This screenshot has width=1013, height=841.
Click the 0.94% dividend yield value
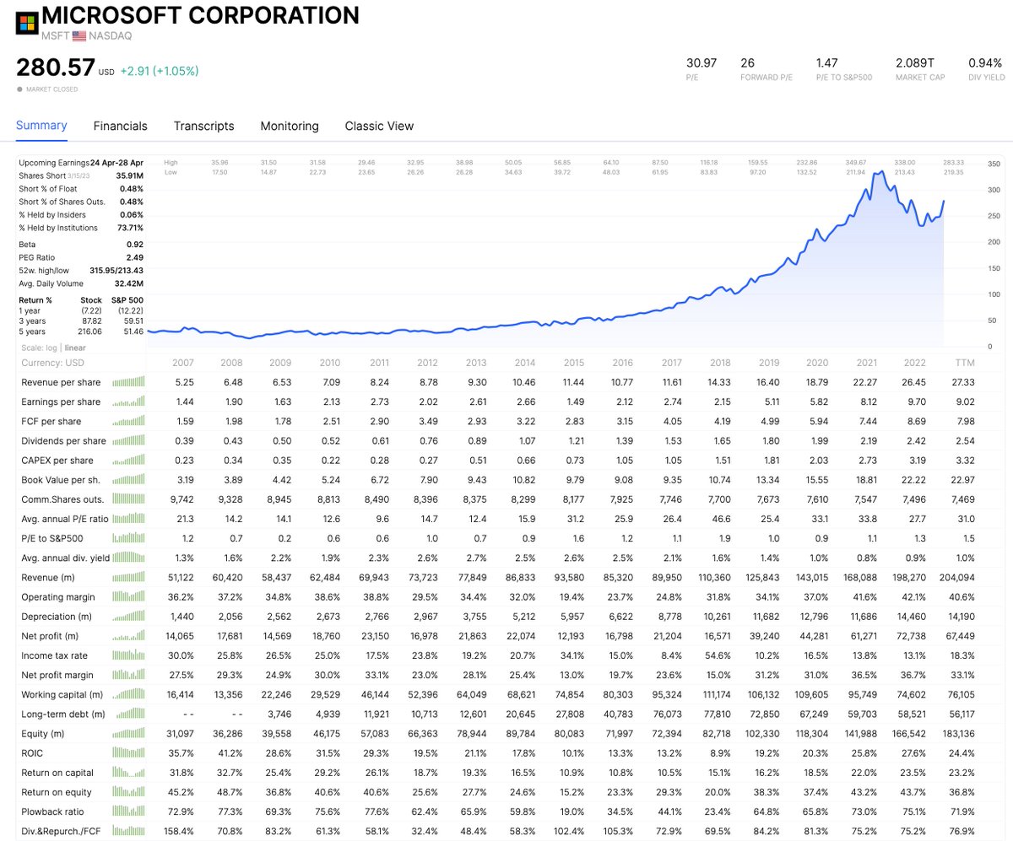(x=986, y=62)
